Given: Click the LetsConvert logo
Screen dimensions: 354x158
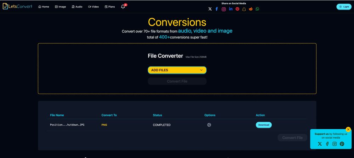Looking at the screenshot, I should point(17,6).
